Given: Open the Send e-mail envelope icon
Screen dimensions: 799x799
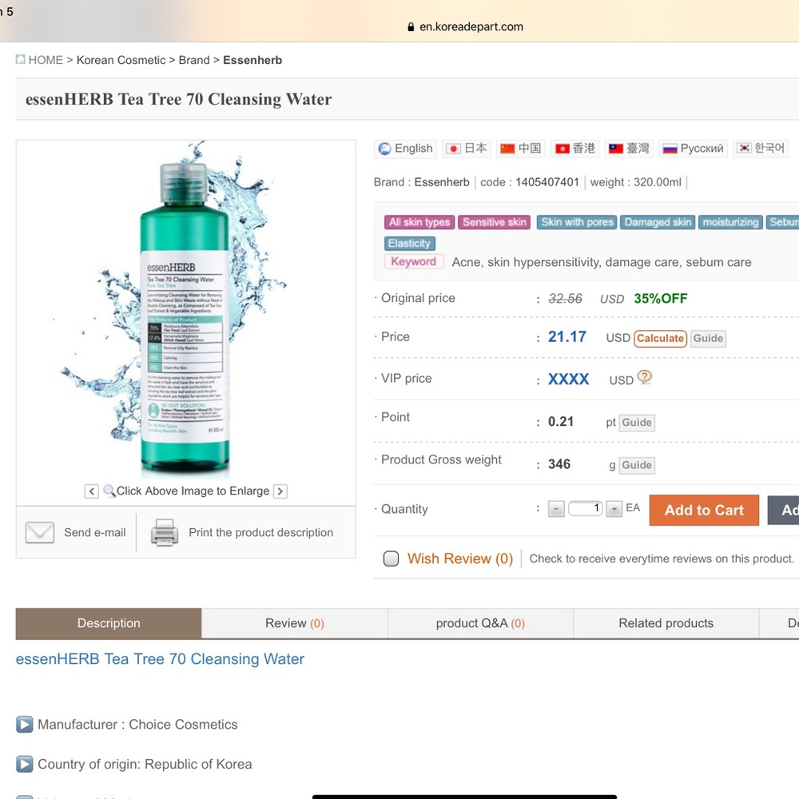Looking at the screenshot, I should click(40, 532).
